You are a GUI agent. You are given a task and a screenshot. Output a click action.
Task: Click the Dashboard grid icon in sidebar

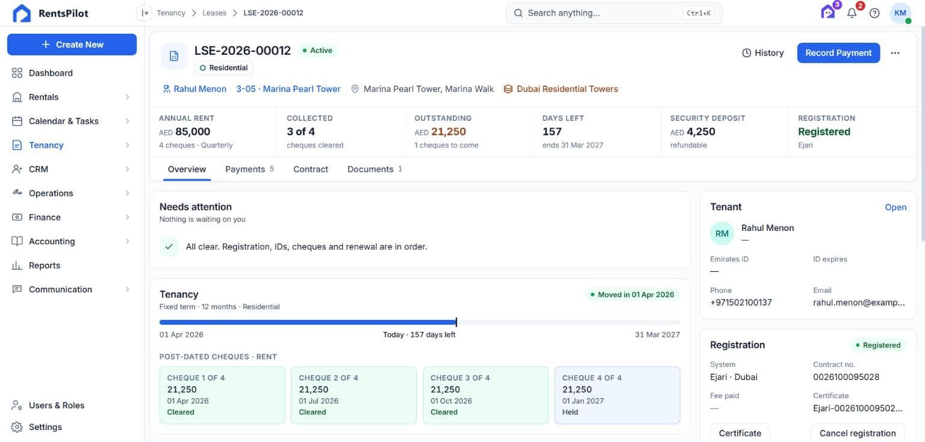click(x=17, y=73)
